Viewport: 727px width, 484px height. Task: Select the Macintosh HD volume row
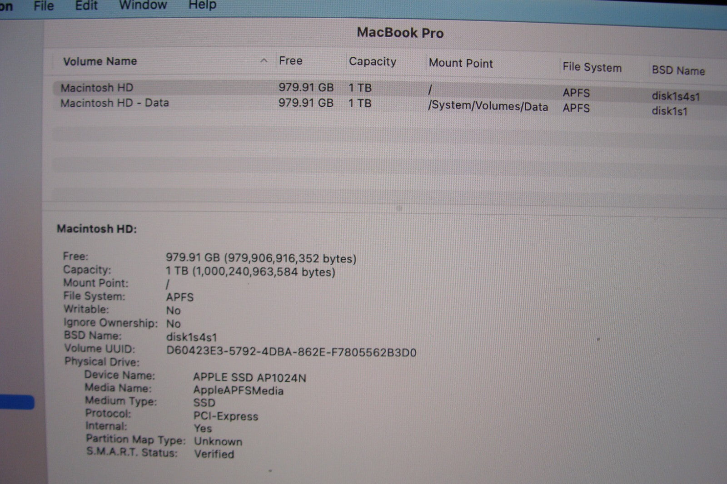click(97, 88)
